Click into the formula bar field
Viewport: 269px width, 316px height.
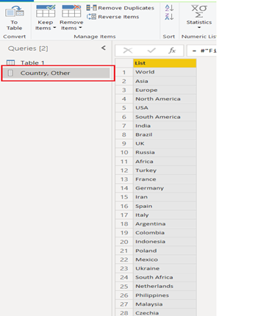click(x=201, y=51)
